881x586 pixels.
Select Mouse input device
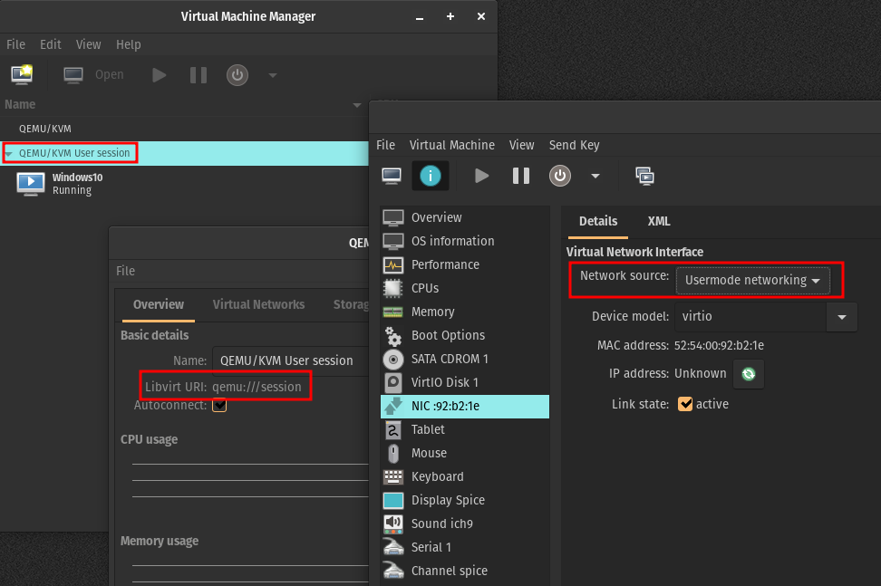click(465, 453)
